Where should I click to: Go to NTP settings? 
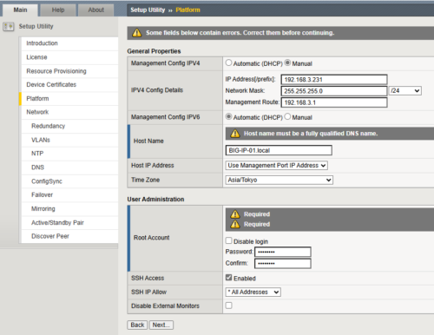[69, 154]
